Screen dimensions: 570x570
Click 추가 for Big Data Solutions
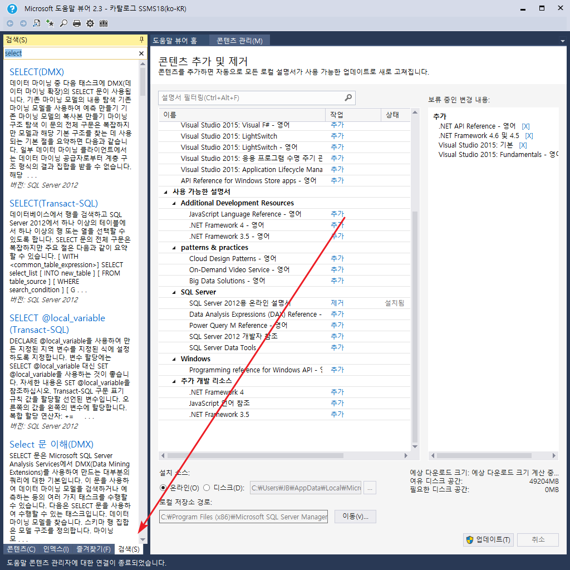pyautogui.click(x=337, y=281)
